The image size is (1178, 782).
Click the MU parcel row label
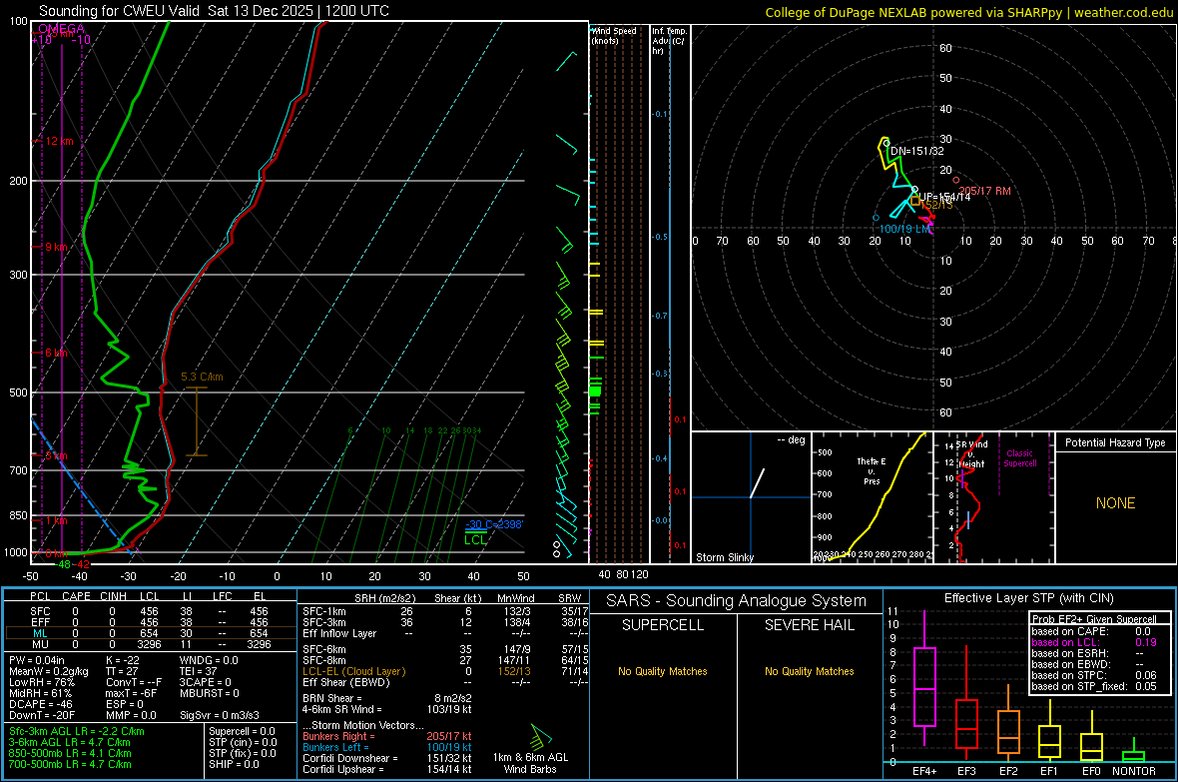pyautogui.click(x=40, y=644)
